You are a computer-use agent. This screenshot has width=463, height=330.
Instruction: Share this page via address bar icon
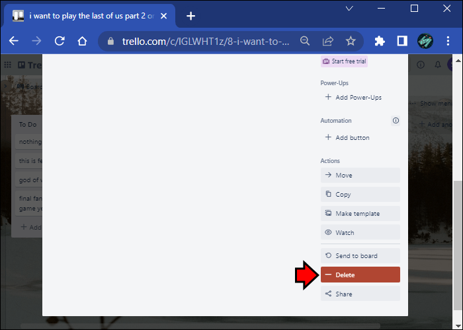(x=328, y=41)
